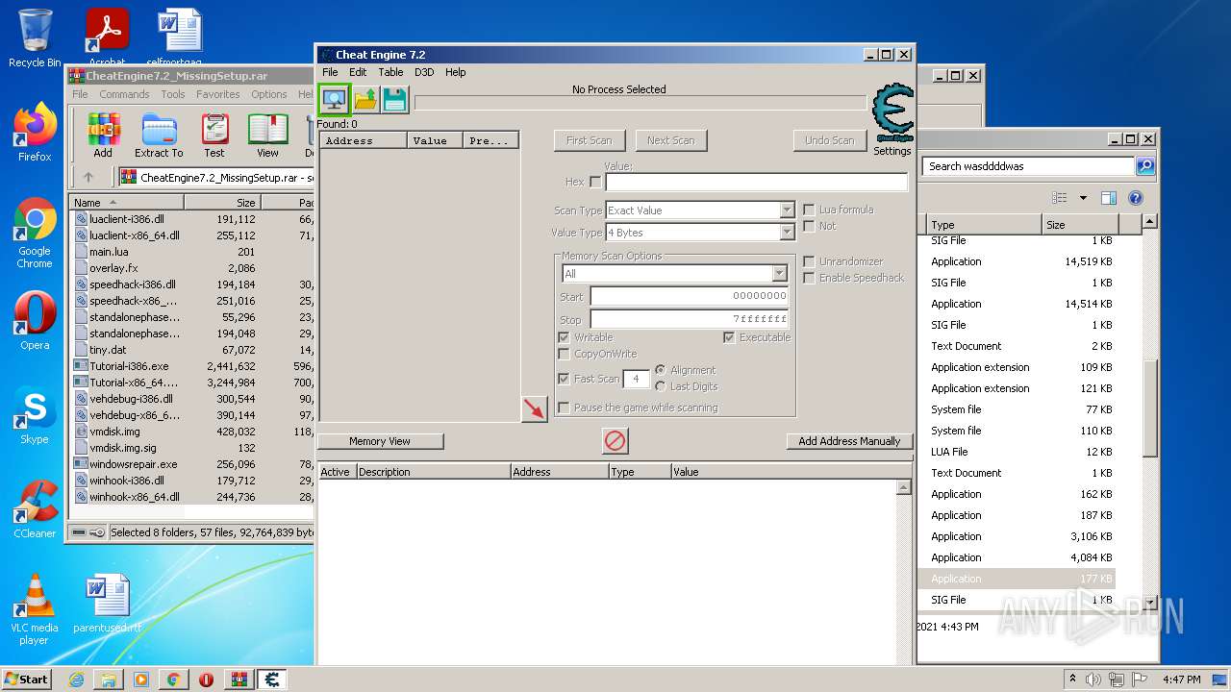Open VLC media player desktop shortcut
The width and height of the screenshot is (1231, 692).
[x=35, y=609]
